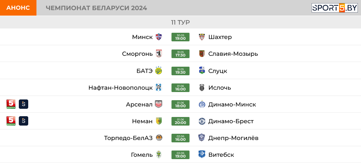
Task: Click the БАТЭ yellow club emblem
Action: tap(159, 71)
